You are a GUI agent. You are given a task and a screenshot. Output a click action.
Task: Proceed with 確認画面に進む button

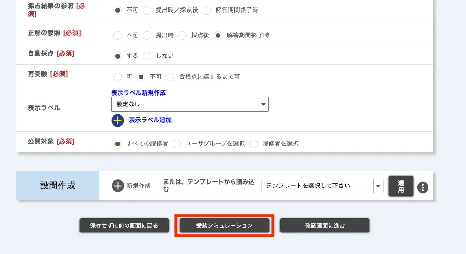point(325,225)
